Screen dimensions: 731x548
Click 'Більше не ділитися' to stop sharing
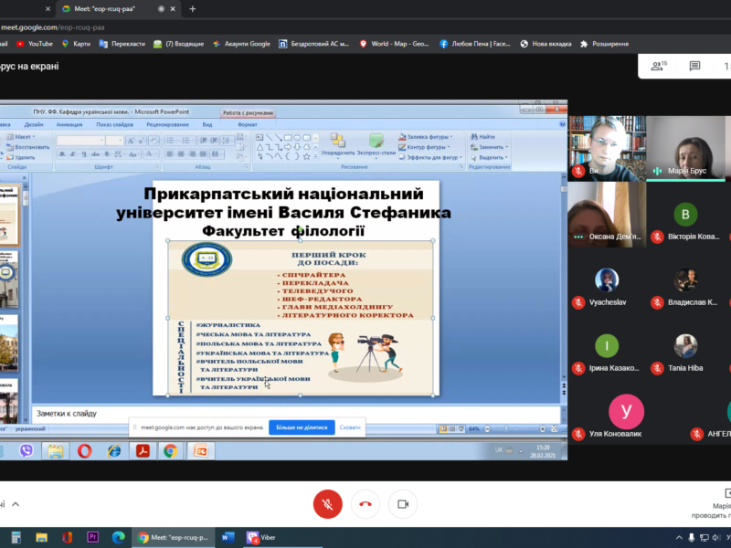[302, 427]
